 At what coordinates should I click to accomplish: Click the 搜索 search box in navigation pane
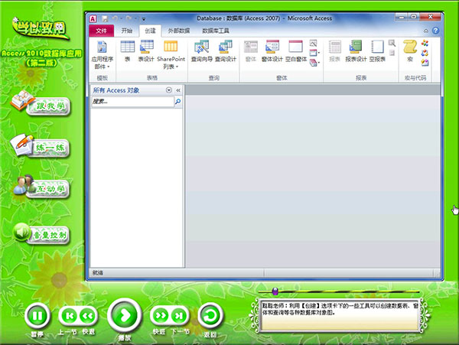point(132,102)
